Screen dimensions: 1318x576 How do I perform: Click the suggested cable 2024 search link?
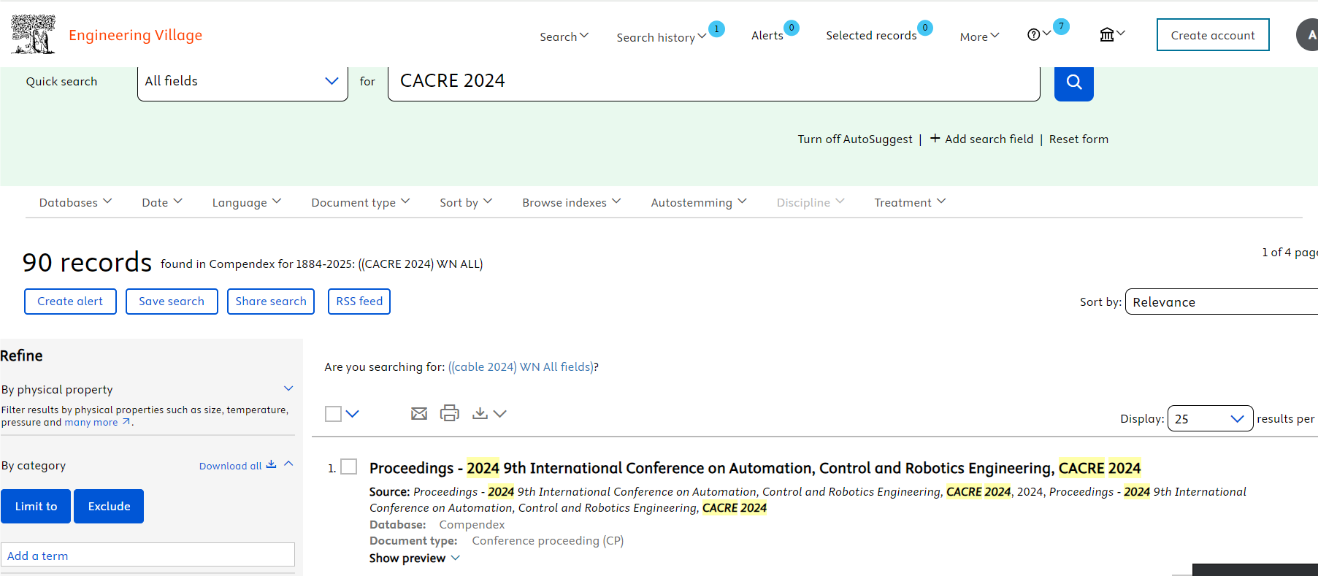pos(521,366)
